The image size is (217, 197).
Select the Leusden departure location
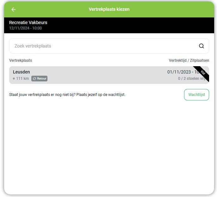click(109, 75)
